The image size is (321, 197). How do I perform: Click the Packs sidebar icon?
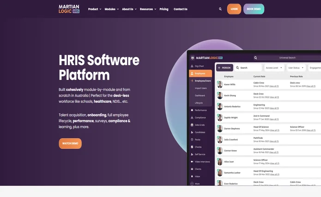[x=192, y=140]
